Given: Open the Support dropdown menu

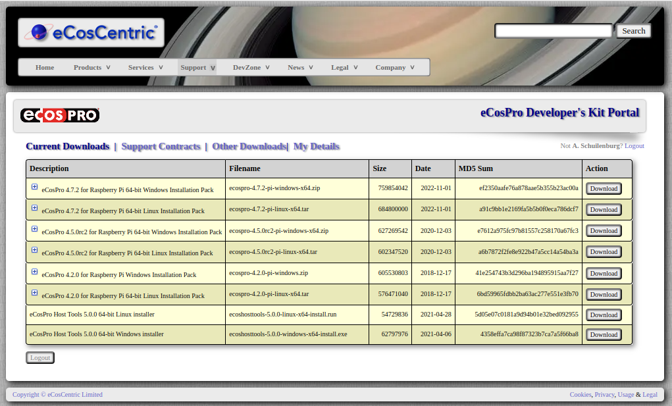Looking at the screenshot, I should pyautogui.click(x=197, y=67).
